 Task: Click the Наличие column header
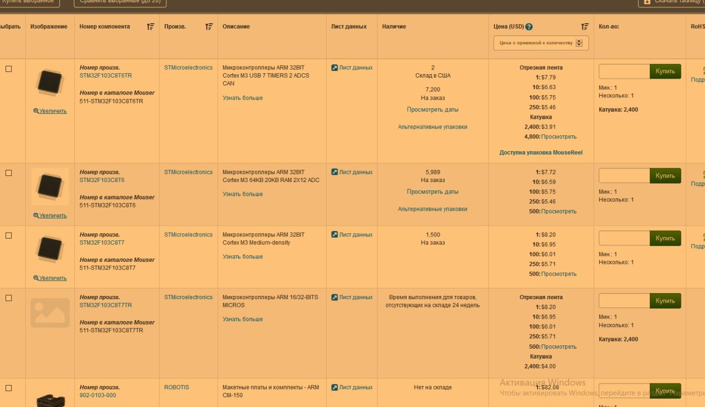(x=394, y=26)
